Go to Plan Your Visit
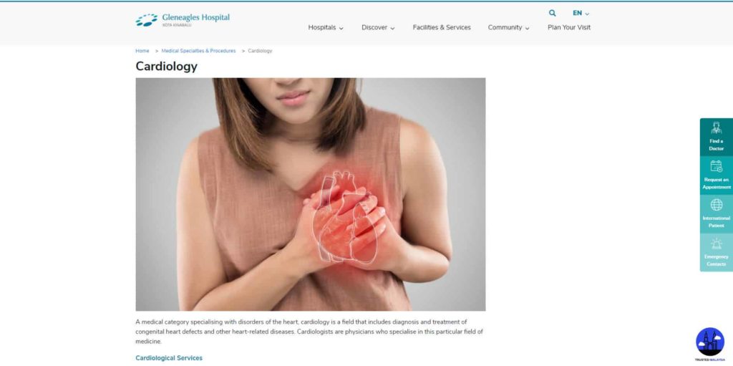733x366 pixels. click(569, 28)
